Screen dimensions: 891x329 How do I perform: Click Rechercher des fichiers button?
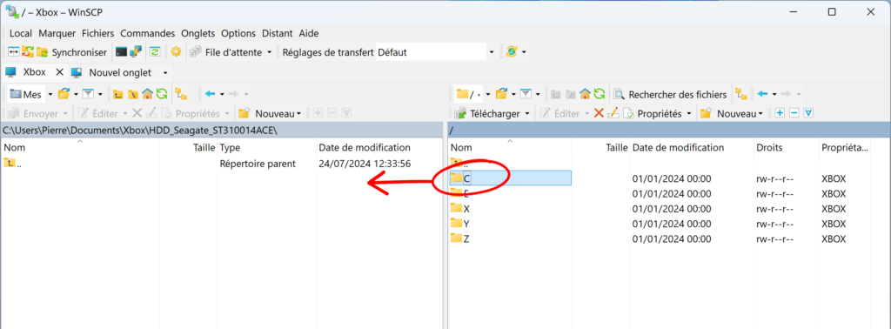(671, 94)
